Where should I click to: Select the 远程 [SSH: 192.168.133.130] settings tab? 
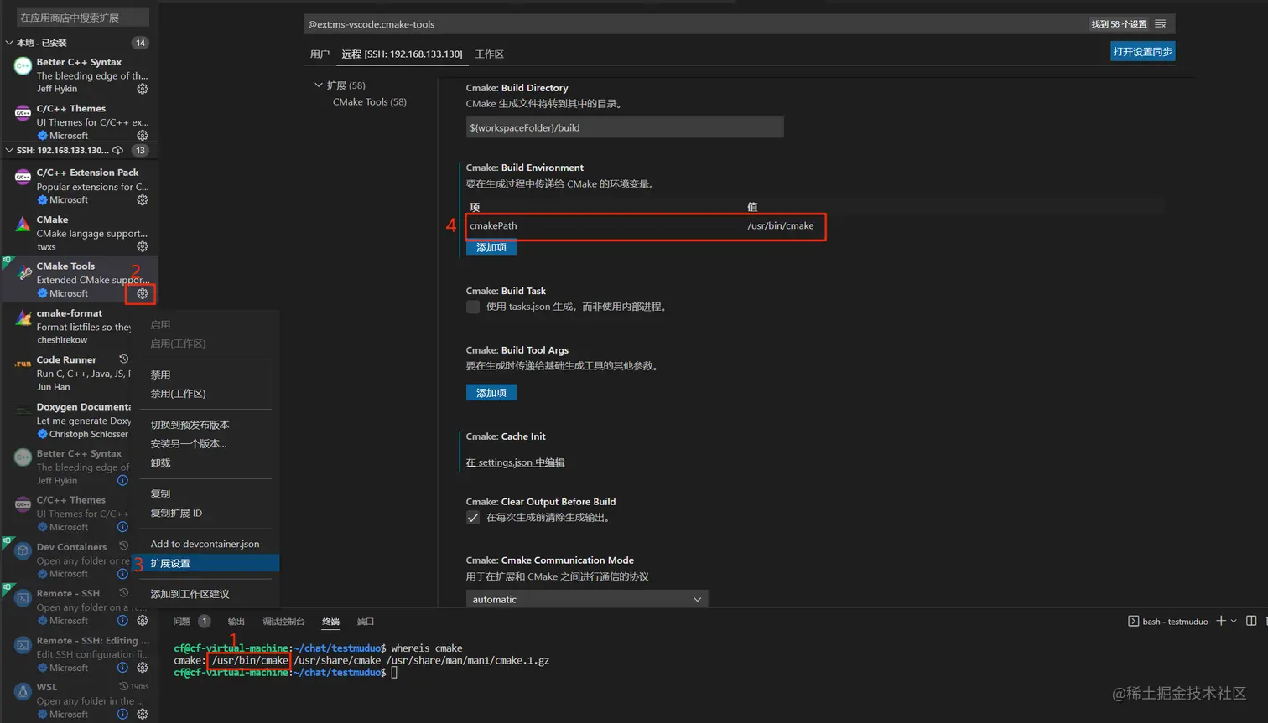(x=402, y=54)
